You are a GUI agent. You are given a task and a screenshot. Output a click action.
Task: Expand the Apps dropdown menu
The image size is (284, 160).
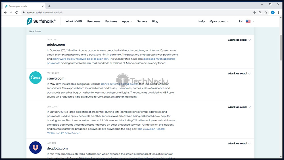pyautogui.click(x=127, y=21)
